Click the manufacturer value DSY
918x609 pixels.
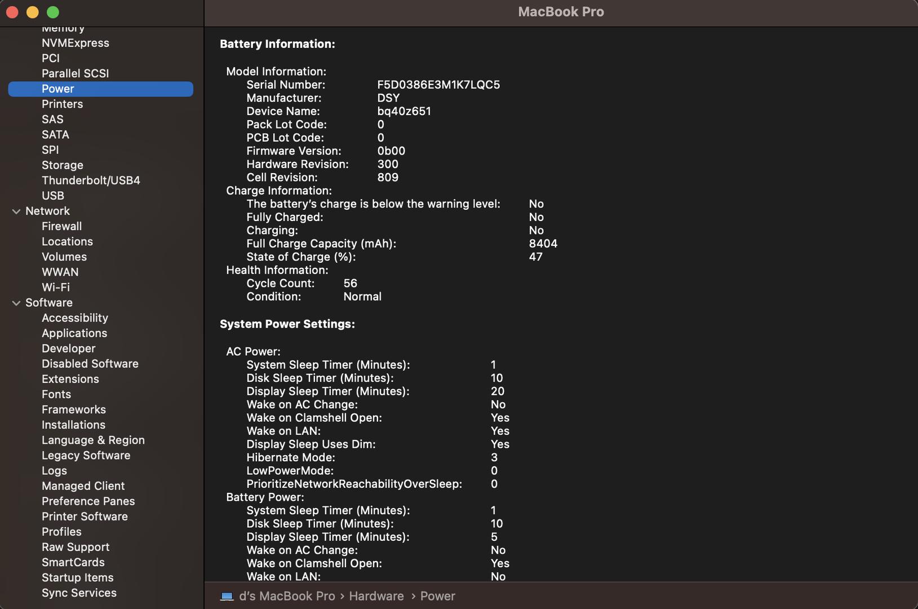tap(388, 98)
